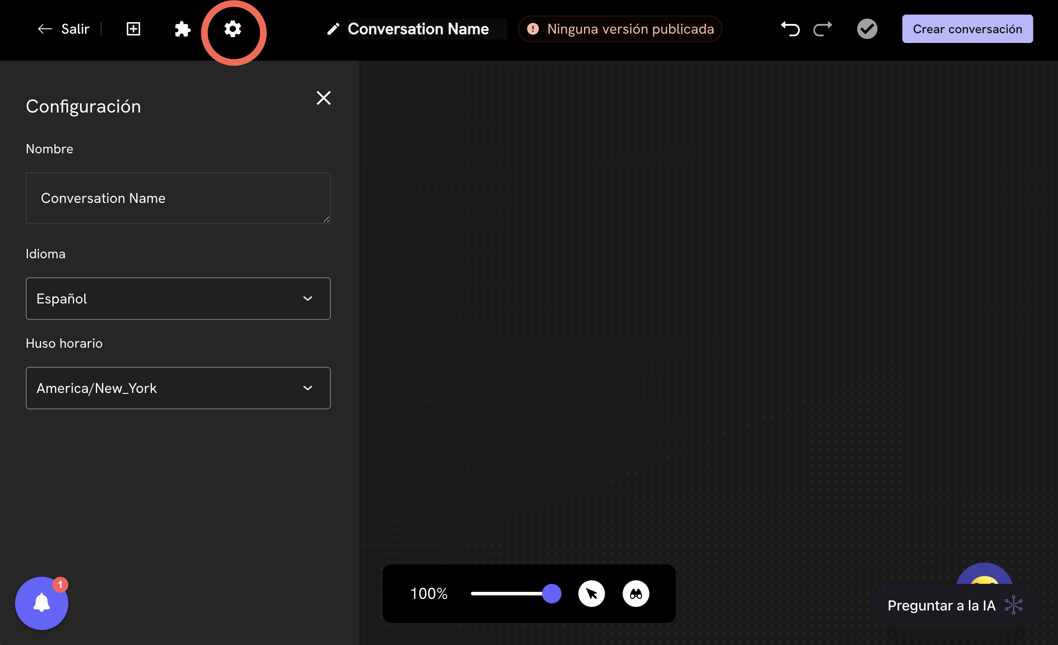Open the Idioma dropdown showing Español

click(x=178, y=299)
